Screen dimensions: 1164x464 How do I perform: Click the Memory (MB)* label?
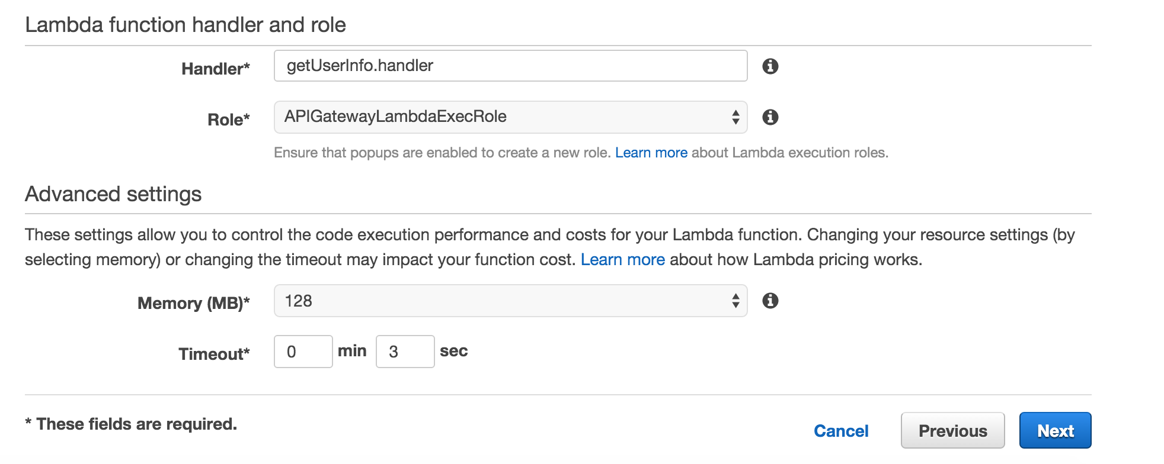tap(193, 303)
